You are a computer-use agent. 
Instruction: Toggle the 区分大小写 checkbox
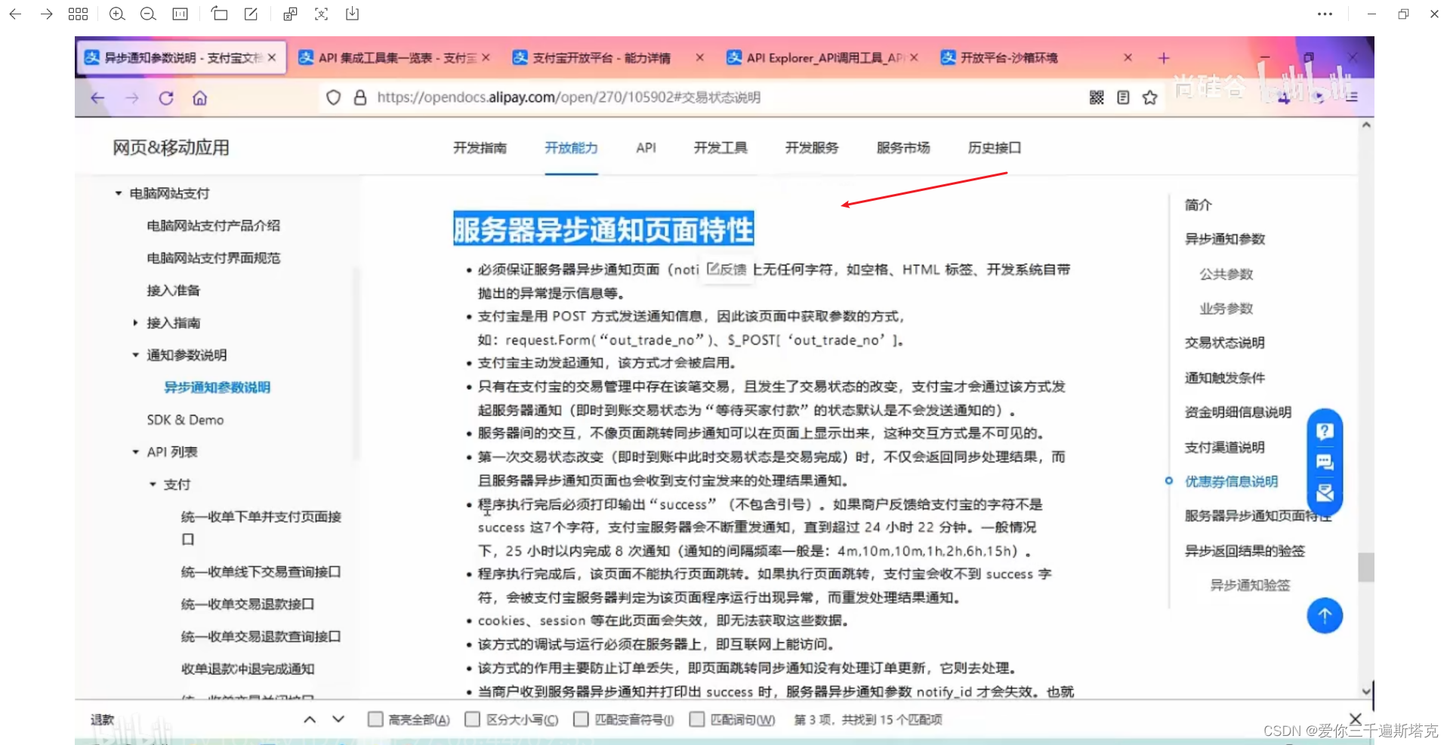tap(473, 719)
